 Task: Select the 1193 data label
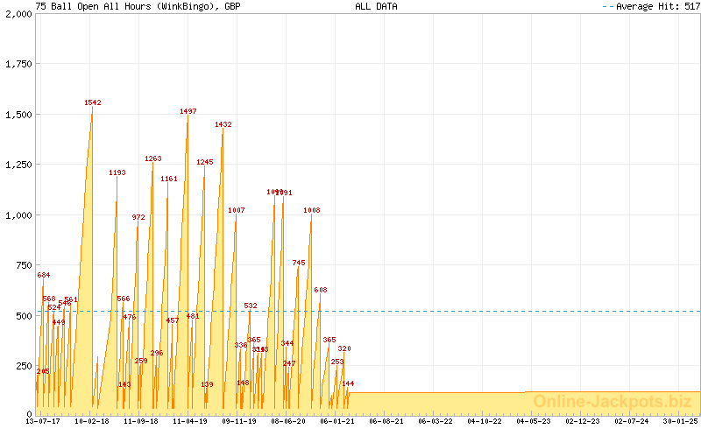[117, 172]
